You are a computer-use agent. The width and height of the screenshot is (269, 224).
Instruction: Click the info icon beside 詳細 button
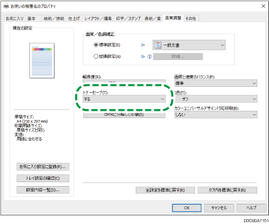point(150,56)
